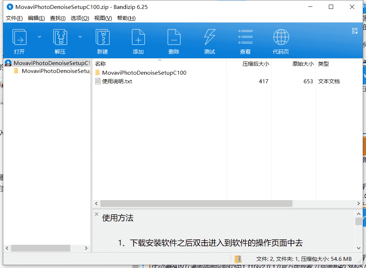
Task: Open the dropdown arrow beside 解压
Action: [80, 37]
